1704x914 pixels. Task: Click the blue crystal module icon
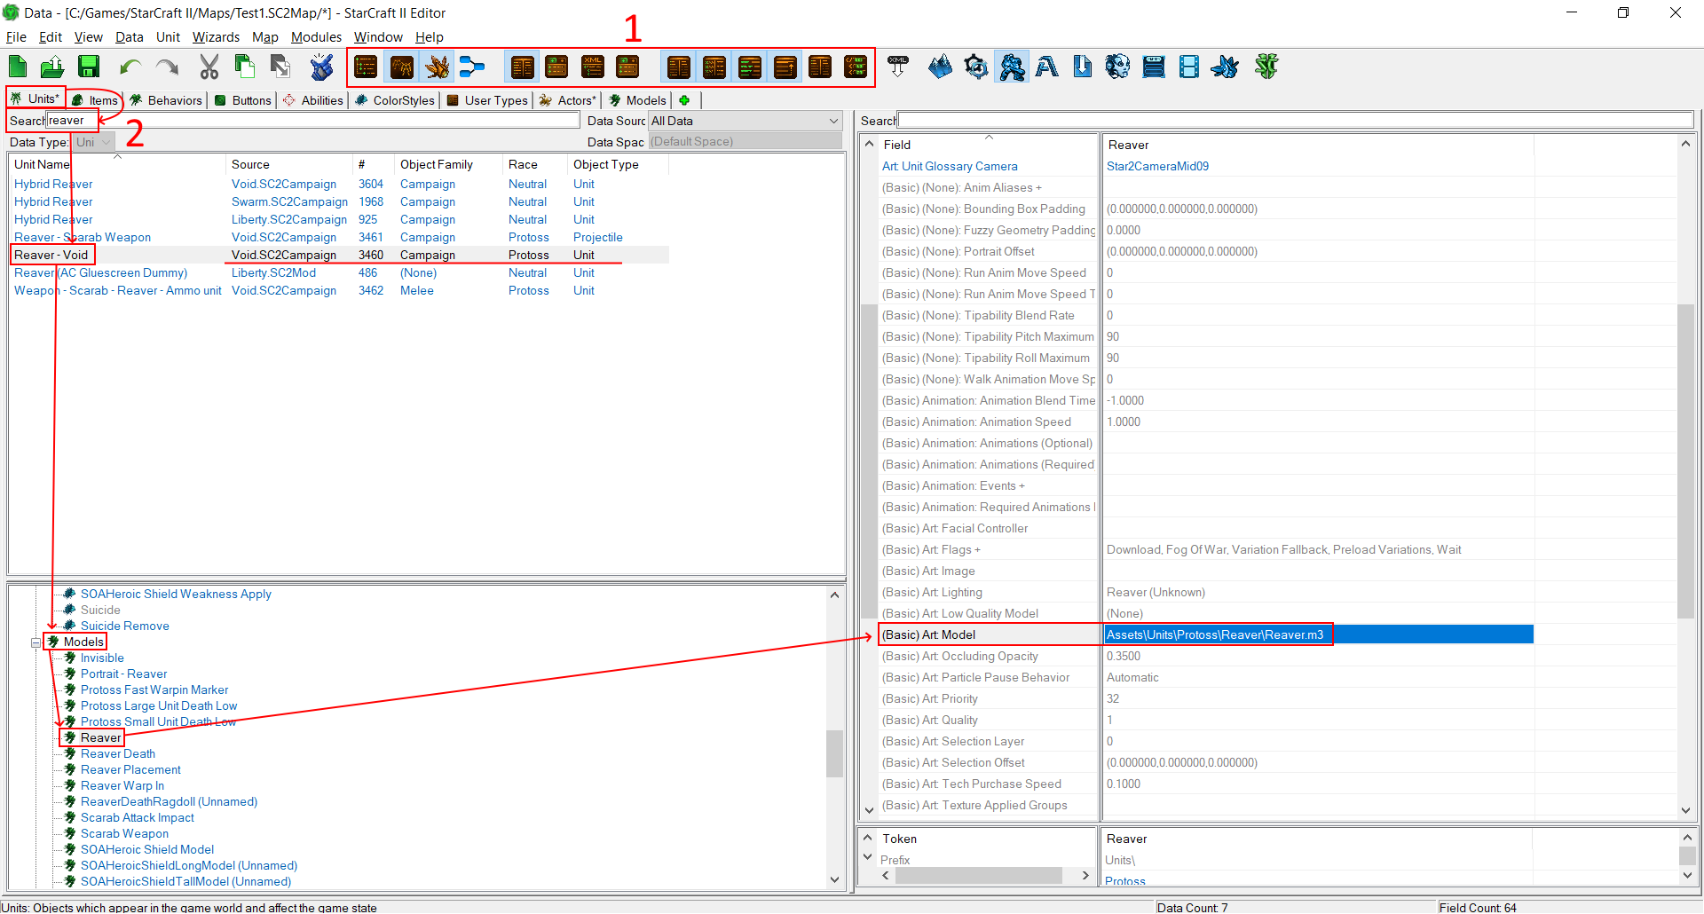click(x=1225, y=67)
